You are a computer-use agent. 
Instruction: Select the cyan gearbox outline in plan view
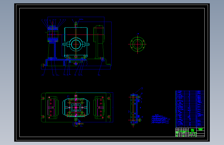click(x=76, y=108)
